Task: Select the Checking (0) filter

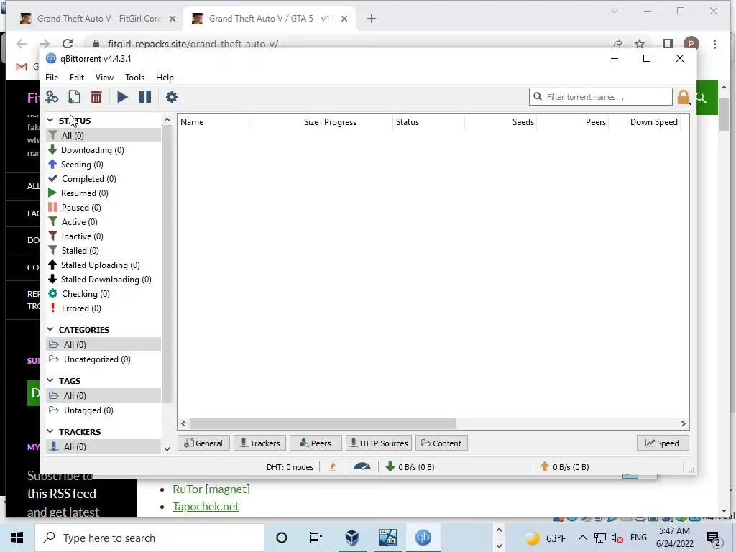Action: 103,294
